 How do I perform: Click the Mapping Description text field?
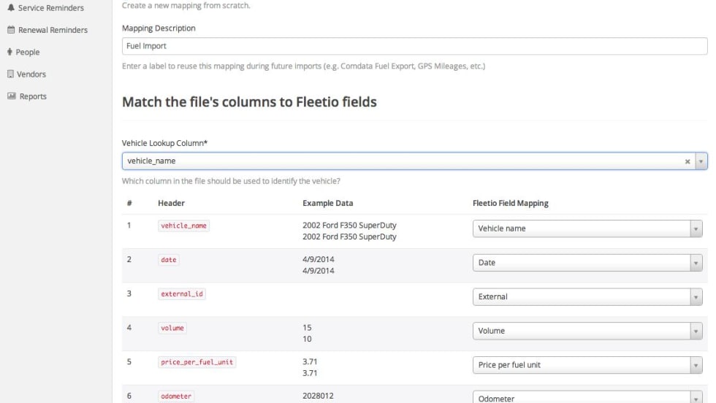point(414,46)
